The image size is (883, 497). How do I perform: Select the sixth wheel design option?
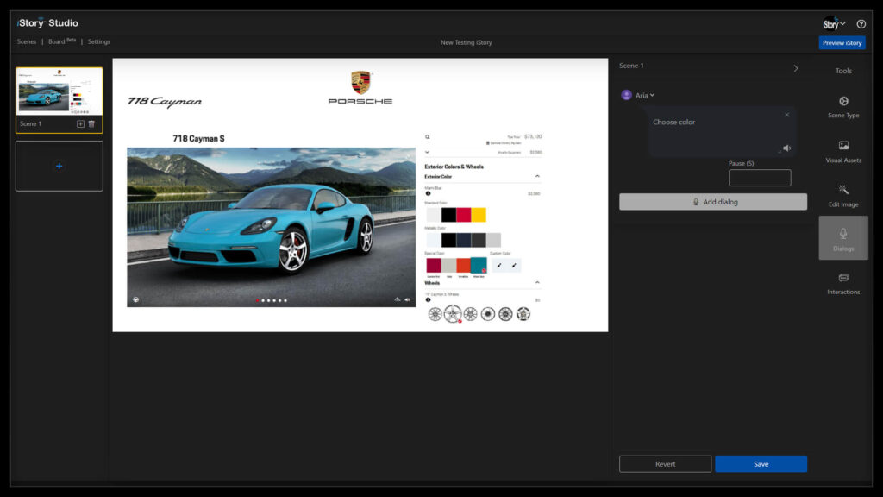[x=523, y=314]
